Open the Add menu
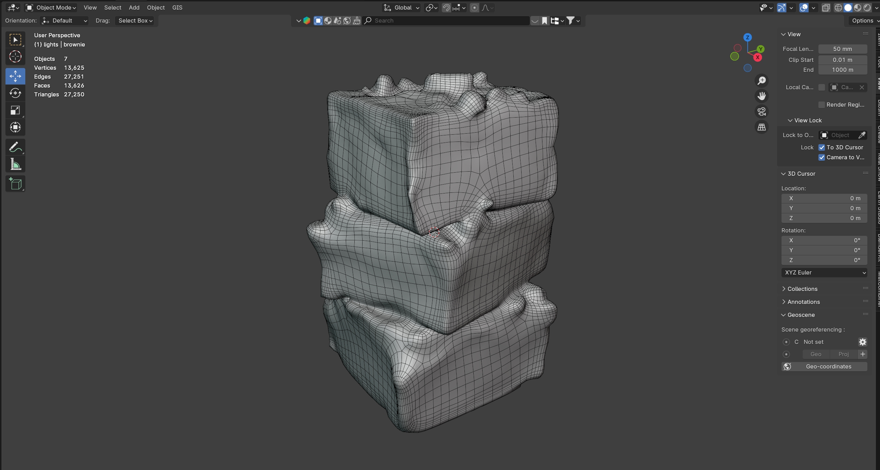 click(134, 8)
